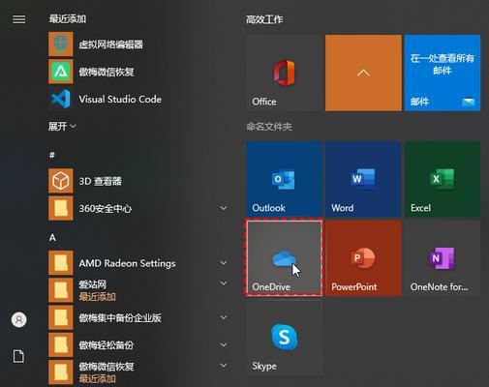489x387 pixels.
Task: Launch the OneDrive tile
Action: coord(284,258)
